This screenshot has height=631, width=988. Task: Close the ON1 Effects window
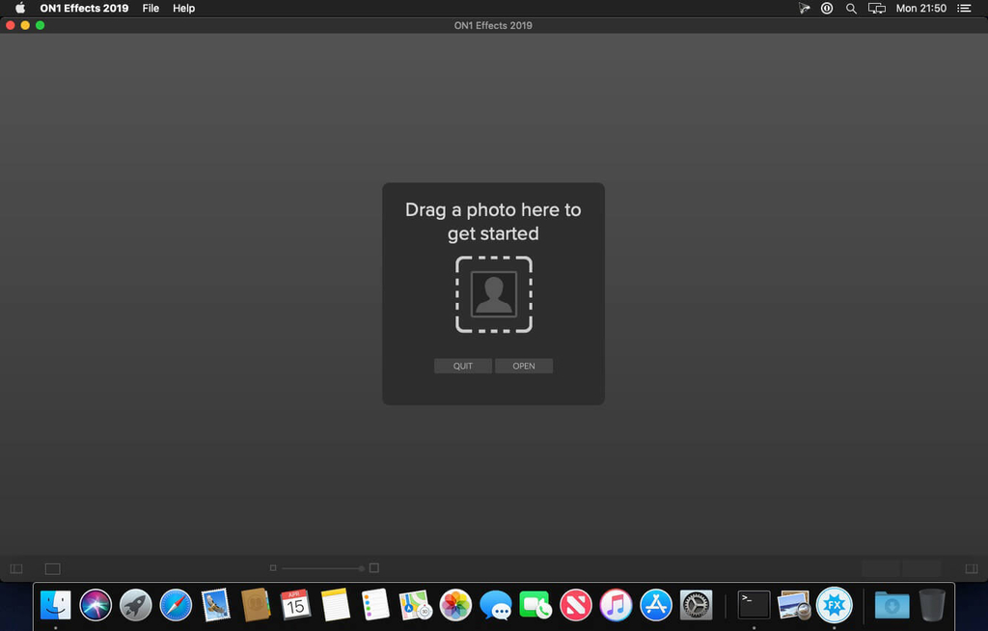pos(10,25)
